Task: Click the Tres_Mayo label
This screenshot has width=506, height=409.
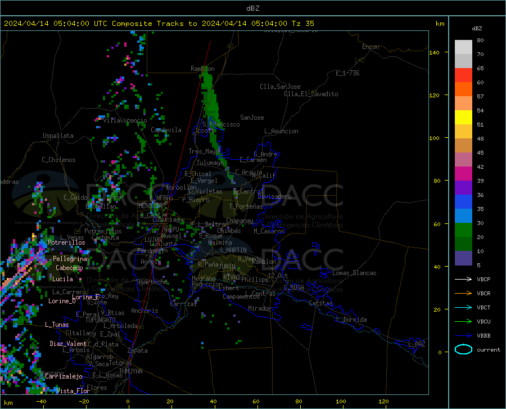Action: (x=204, y=151)
